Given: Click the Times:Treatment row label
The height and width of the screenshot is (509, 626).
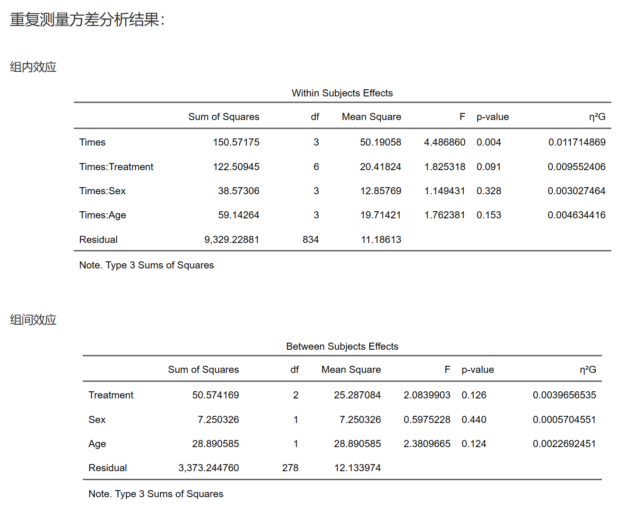Looking at the screenshot, I should point(116,167).
